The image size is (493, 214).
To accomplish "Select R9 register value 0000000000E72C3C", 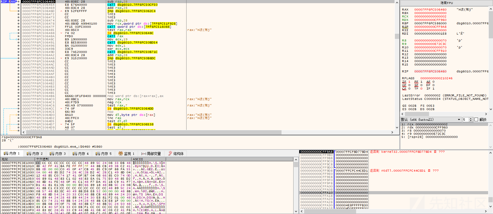I will 430,44.
